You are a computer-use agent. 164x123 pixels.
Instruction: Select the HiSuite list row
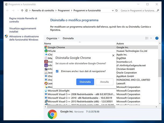[101, 51]
